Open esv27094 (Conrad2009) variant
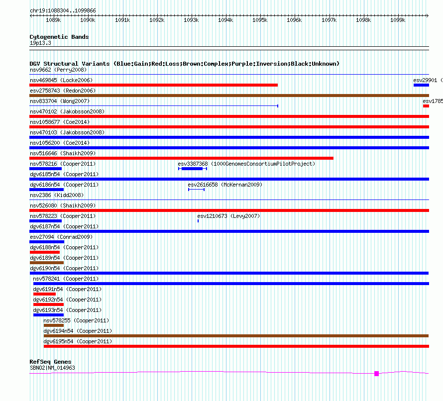The height and width of the screenshot is (401, 443). click(x=61, y=237)
